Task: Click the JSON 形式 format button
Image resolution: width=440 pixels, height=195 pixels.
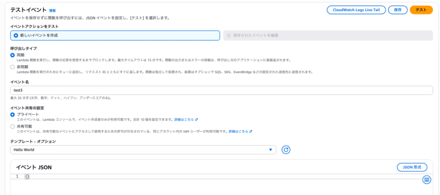Action: pos(412,167)
